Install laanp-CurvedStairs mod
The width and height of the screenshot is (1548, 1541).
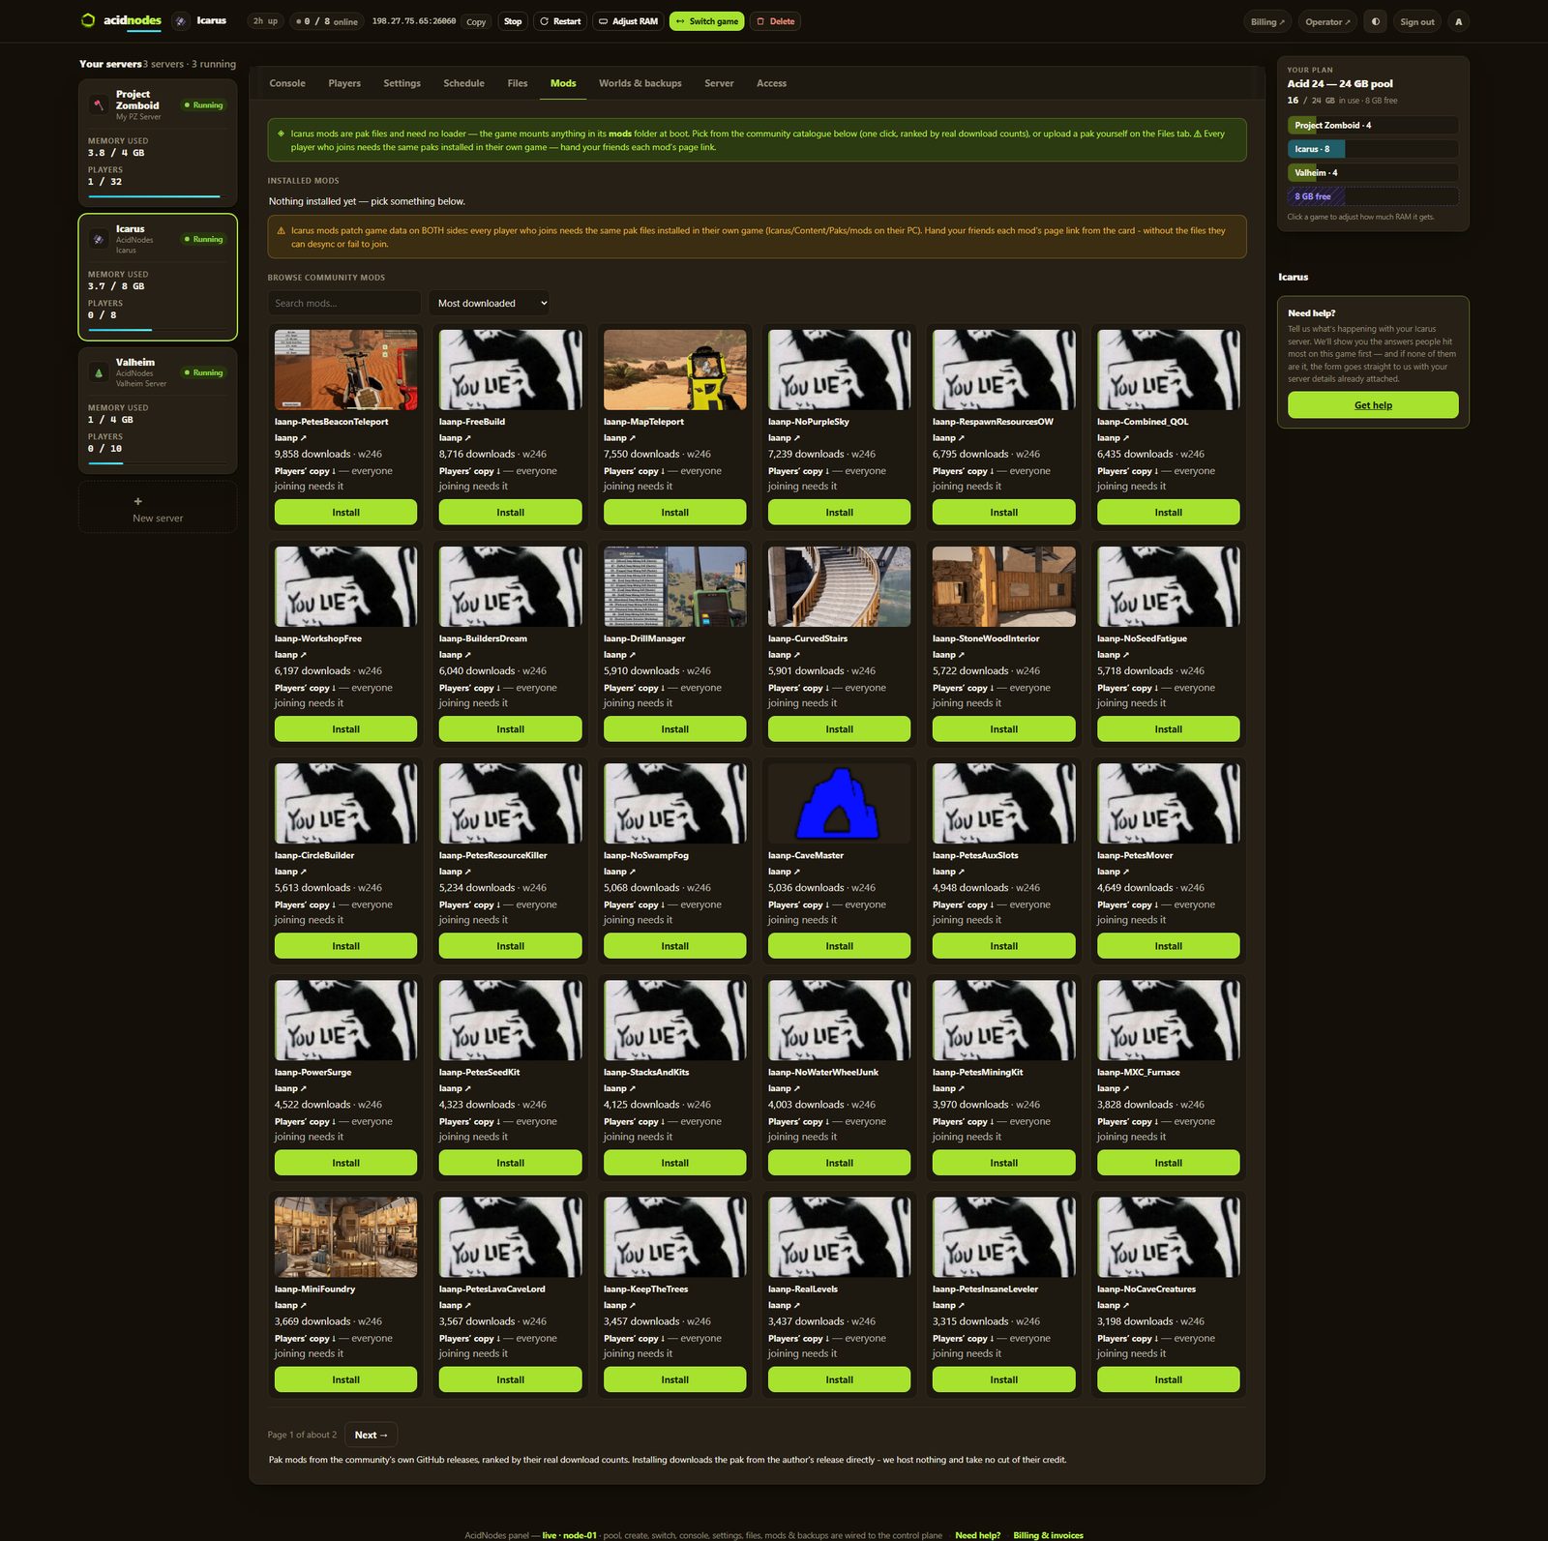click(839, 729)
